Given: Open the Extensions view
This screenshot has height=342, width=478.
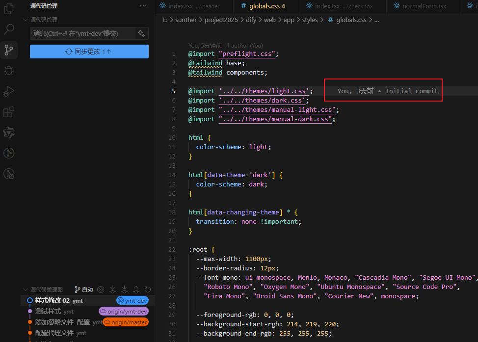Looking at the screenshot, I should point(8,112).
